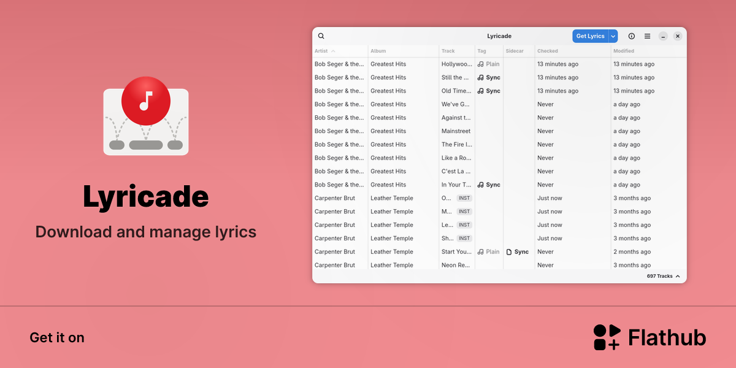
Task: Click the INST badge on the M... track
Action: (464, 212)
